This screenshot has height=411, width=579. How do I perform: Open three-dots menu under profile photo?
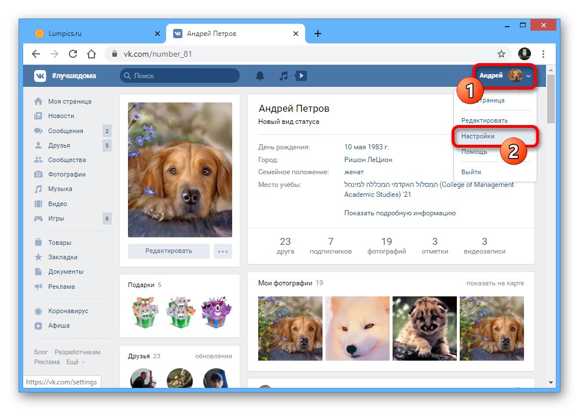(x=223, y=251)
